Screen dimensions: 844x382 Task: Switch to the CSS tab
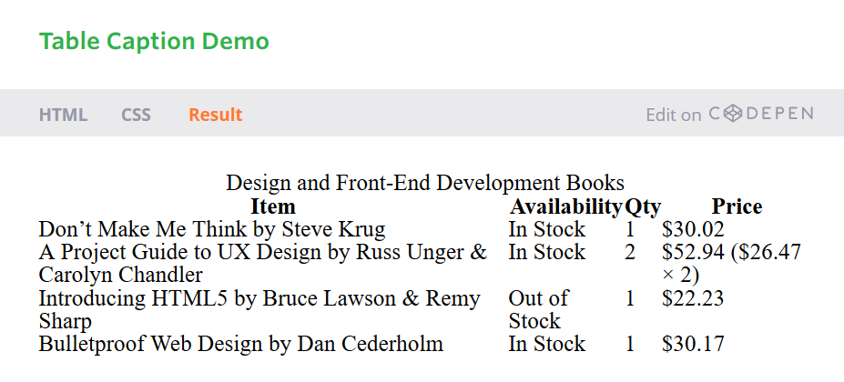pyautogui.click(x=136, y=115)
